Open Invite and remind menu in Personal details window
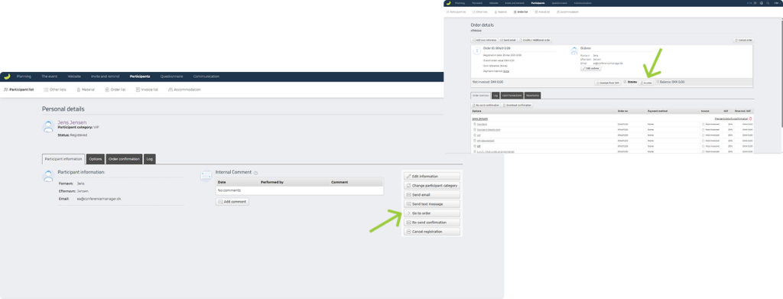 pyautogui.click(x=105, y=76)
